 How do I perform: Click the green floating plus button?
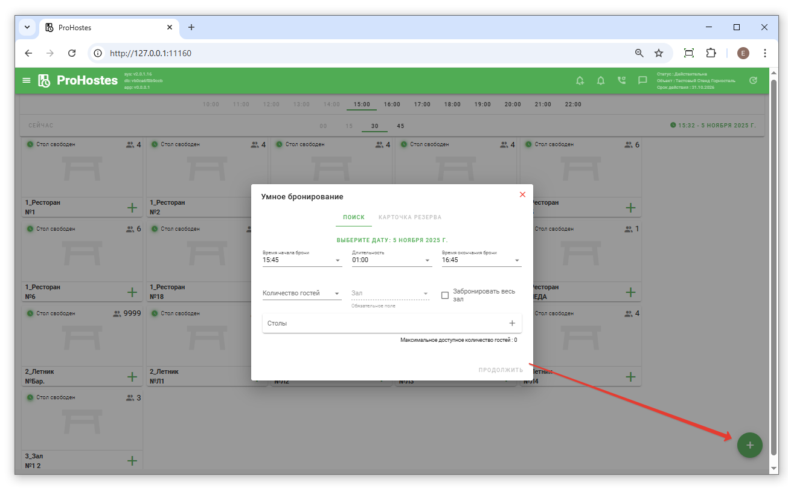point(749,445)
